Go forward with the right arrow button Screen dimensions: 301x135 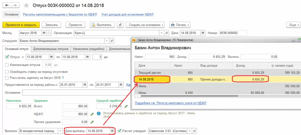pyautogui.click(x=15, y=5)
